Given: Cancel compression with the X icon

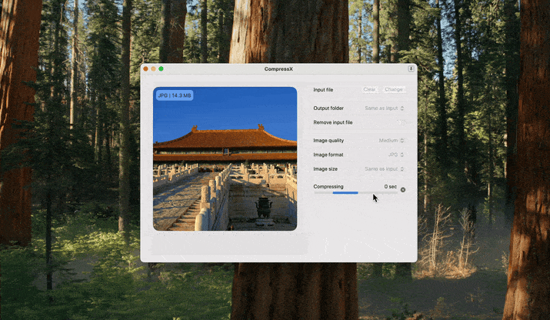Looking at the screenshot, I should (402, 189).
